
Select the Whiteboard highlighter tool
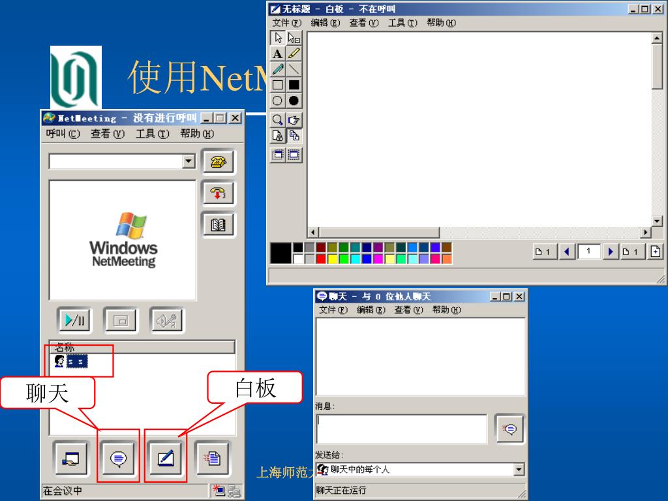(x=294, y=53)
